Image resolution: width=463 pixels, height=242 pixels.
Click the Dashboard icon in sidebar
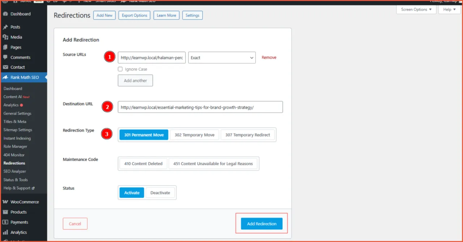pos(5,14)
